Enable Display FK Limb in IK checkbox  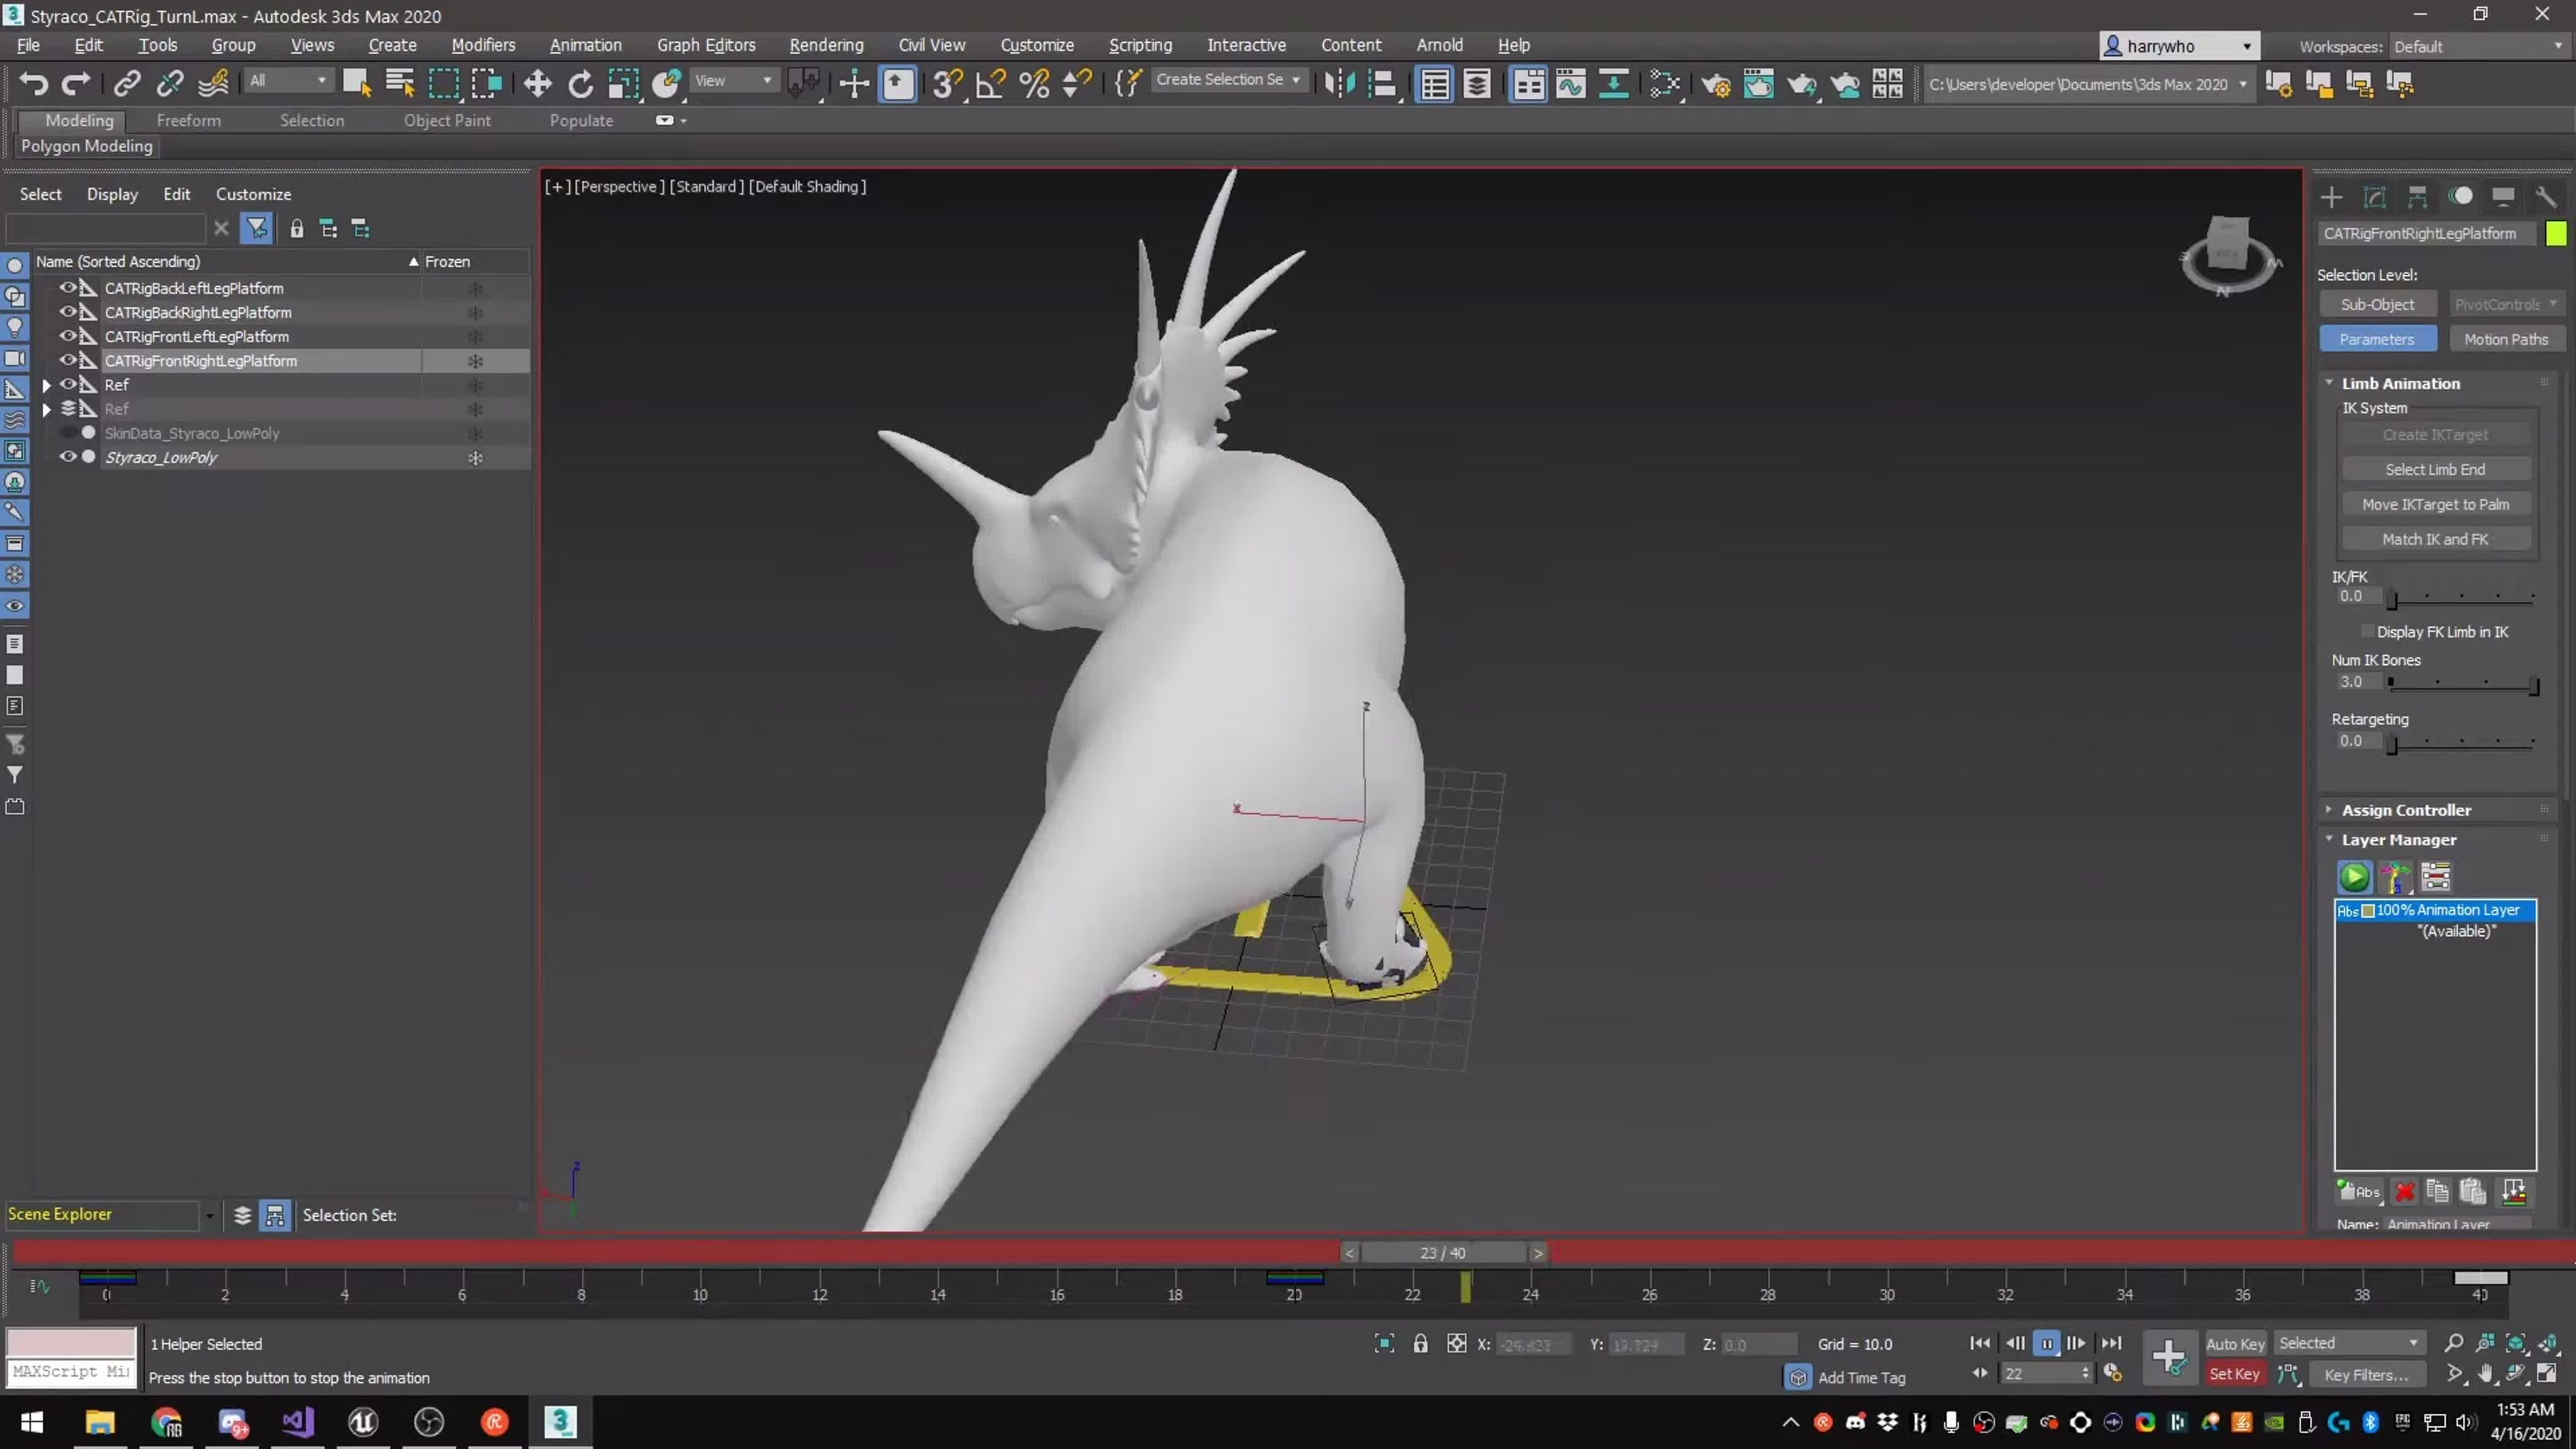[x=2367, y=631]
